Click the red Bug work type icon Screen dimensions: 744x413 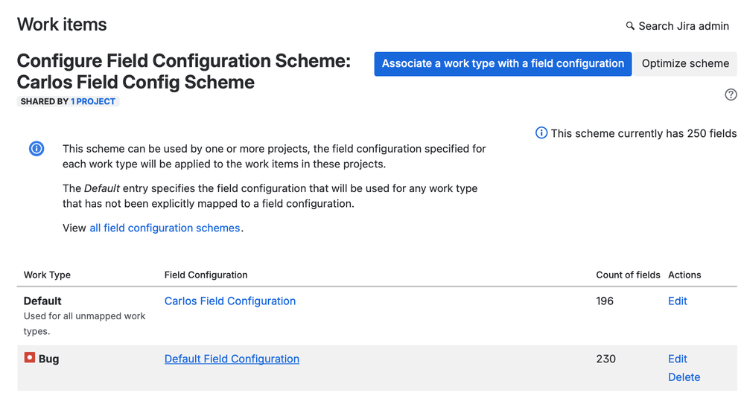click(30, 358)
